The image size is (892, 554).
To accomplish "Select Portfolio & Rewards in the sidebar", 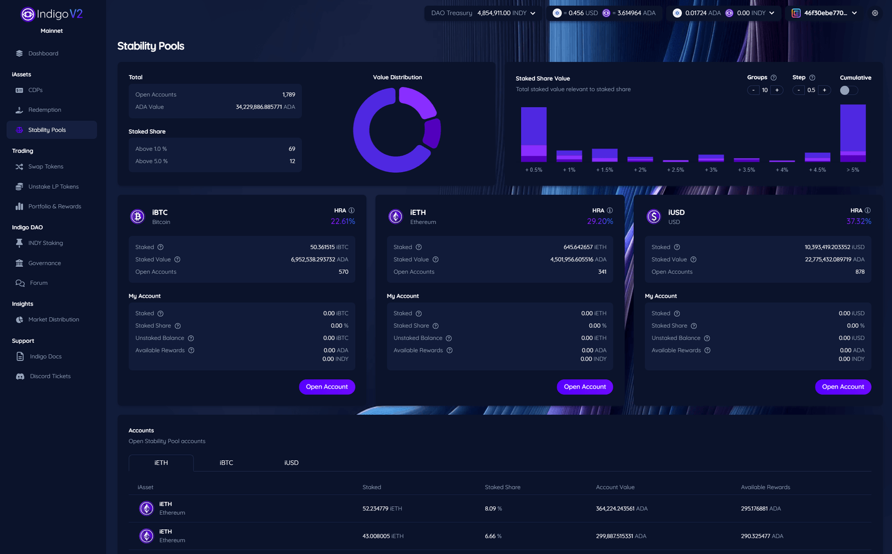I will tap(18, 206).
